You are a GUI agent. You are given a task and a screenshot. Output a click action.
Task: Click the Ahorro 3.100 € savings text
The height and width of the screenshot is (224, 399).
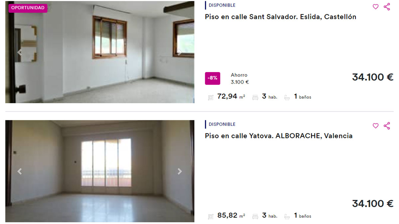240,79
